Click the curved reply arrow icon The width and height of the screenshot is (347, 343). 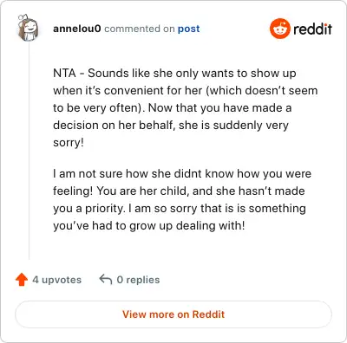(x=106, y=280)
